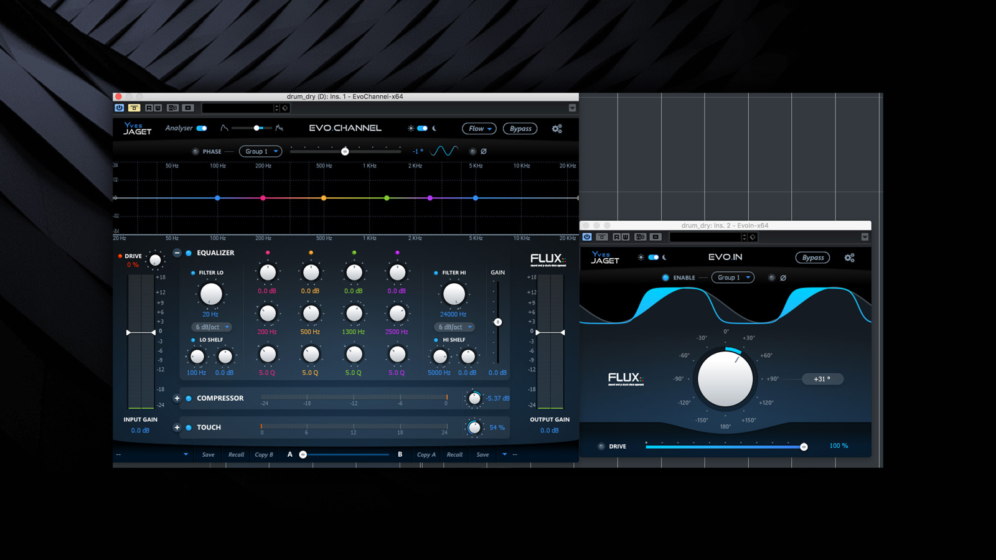Click the R automation read icon in EvoChannel window
The height and width of the screenshot is (560, 996).
point(149,108)
